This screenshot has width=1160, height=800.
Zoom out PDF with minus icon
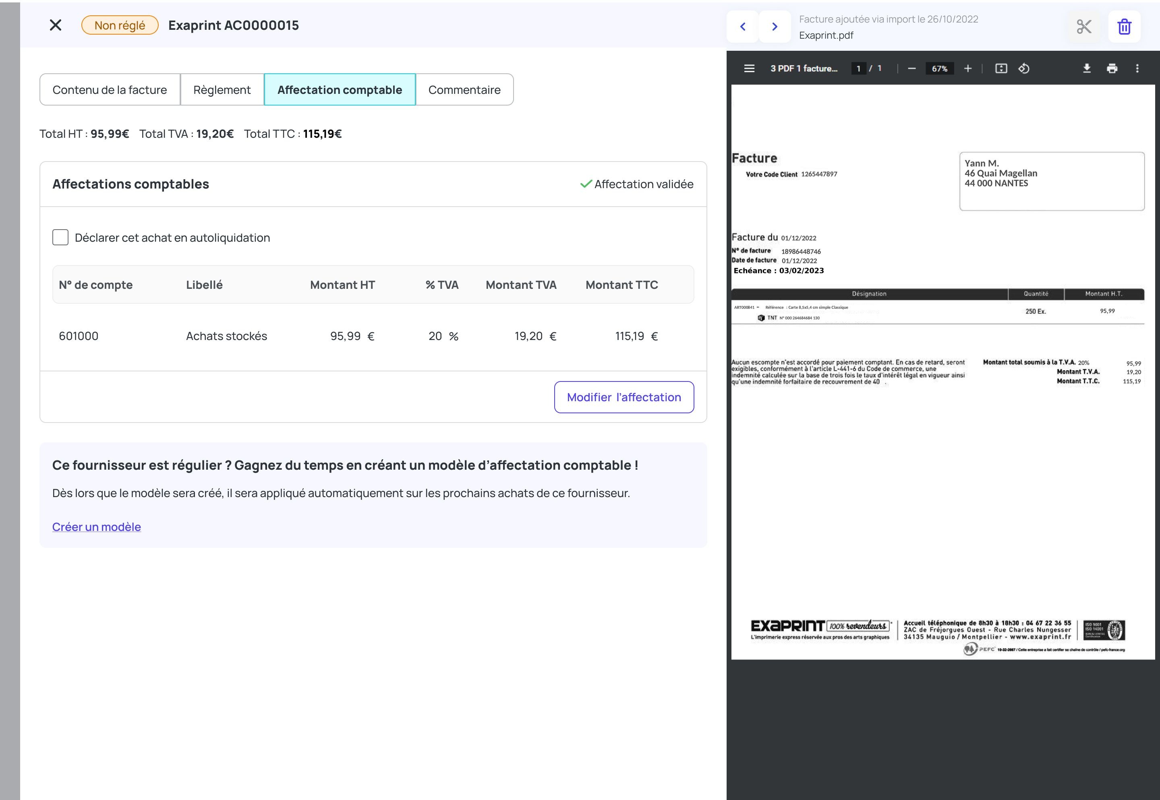tap(911, 68)
